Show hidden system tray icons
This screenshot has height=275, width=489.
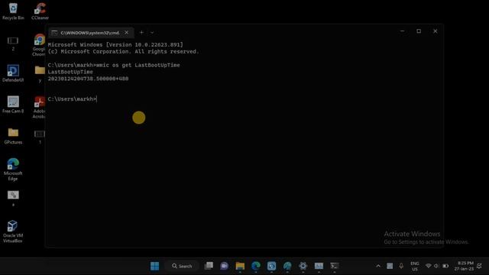(x=378, y=266)
